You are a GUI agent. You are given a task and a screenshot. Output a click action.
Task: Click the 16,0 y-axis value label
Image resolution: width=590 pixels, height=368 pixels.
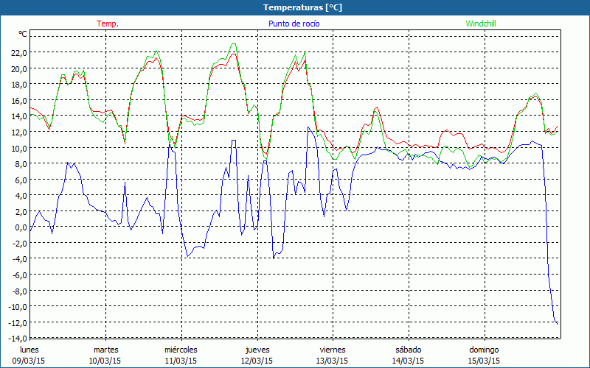pos(18,101)
